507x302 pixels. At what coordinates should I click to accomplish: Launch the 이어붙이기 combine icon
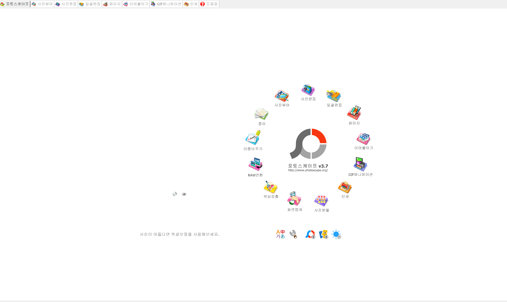click(x=364, y=141)
